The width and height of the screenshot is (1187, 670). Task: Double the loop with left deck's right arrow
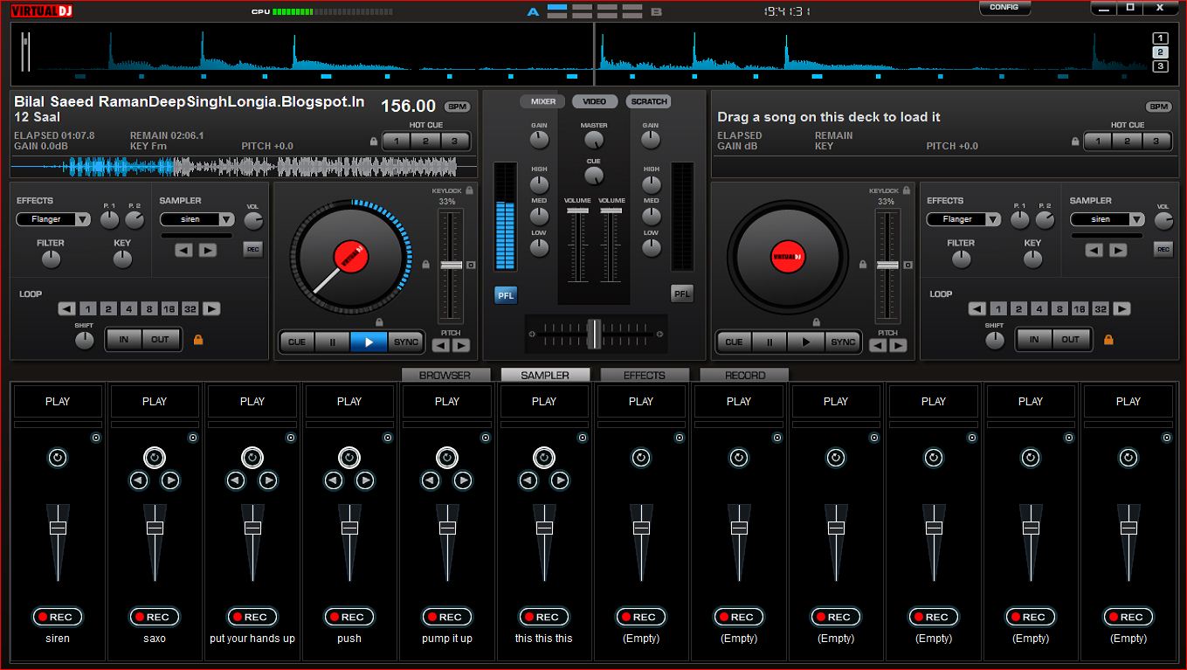pyautogui.click(x=212, y=308)
